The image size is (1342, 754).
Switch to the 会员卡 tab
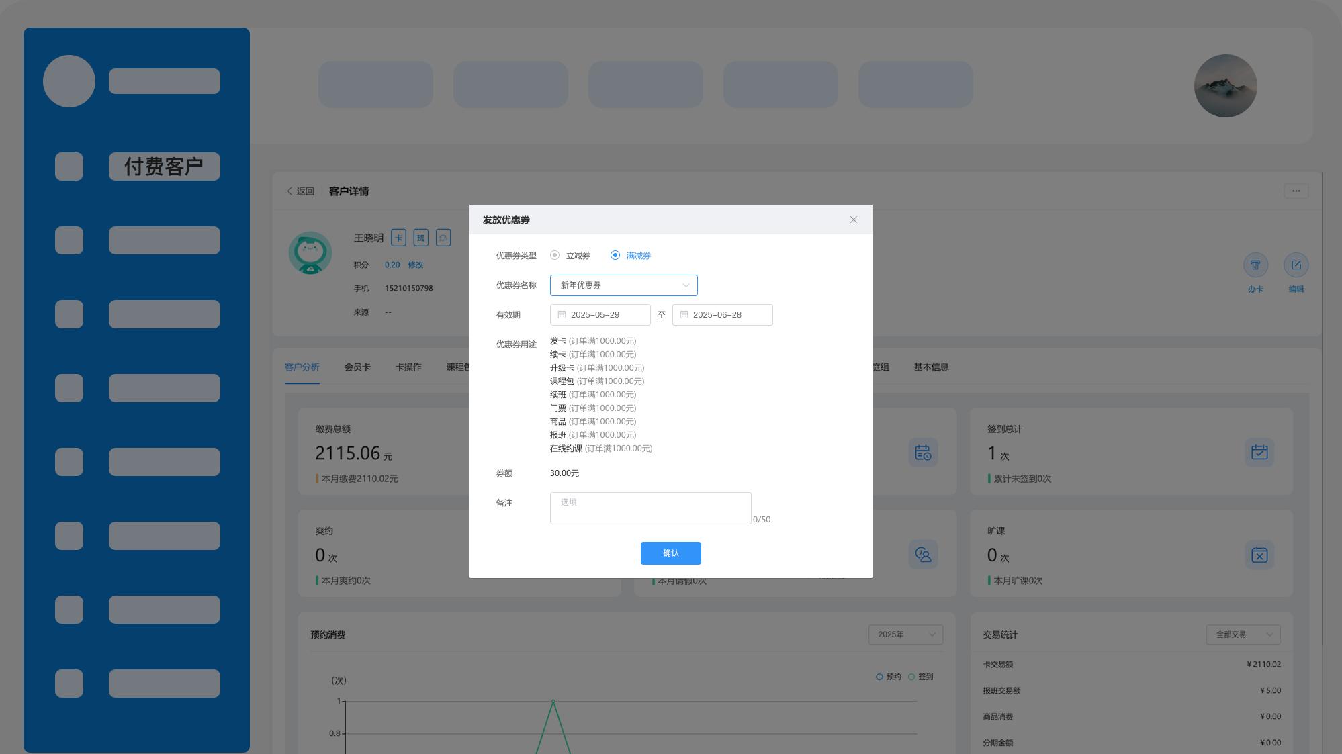[357, 367]
